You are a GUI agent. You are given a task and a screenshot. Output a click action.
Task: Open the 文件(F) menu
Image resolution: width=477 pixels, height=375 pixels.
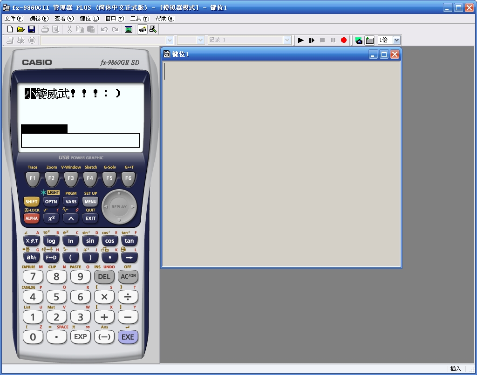[x=14, y=19]
